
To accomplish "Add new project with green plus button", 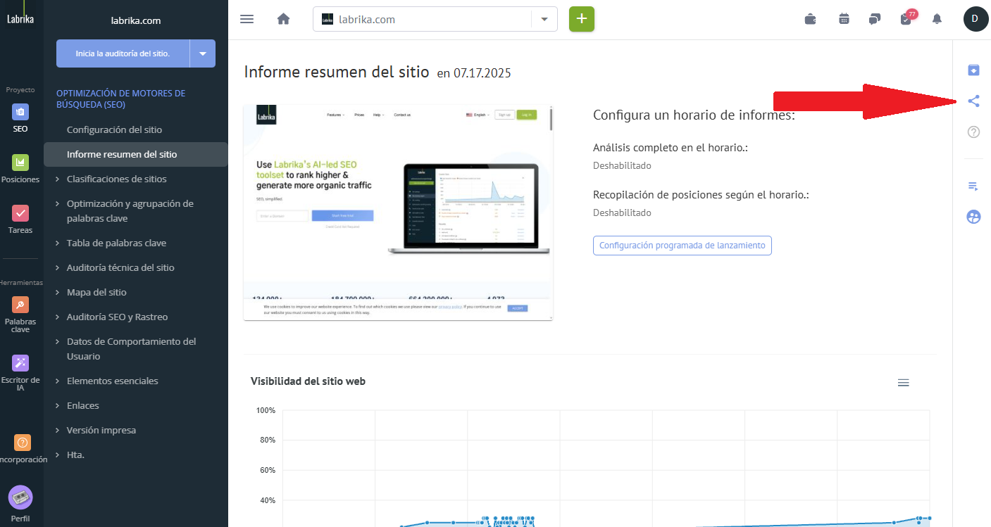I will 582,19.
